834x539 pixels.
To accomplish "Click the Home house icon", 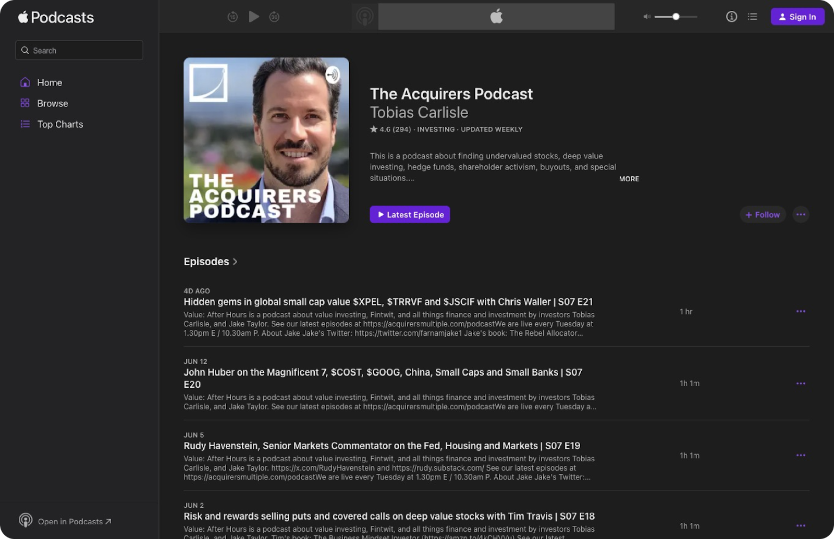I will (x=25, y=82).
